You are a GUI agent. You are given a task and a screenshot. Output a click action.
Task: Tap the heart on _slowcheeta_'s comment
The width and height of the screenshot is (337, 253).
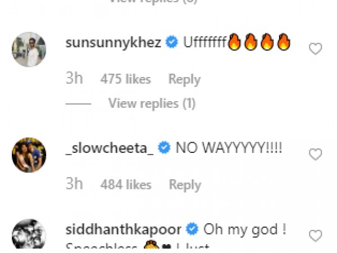(316, 154)
